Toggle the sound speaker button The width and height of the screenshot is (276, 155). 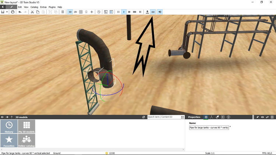pos(160,12)
